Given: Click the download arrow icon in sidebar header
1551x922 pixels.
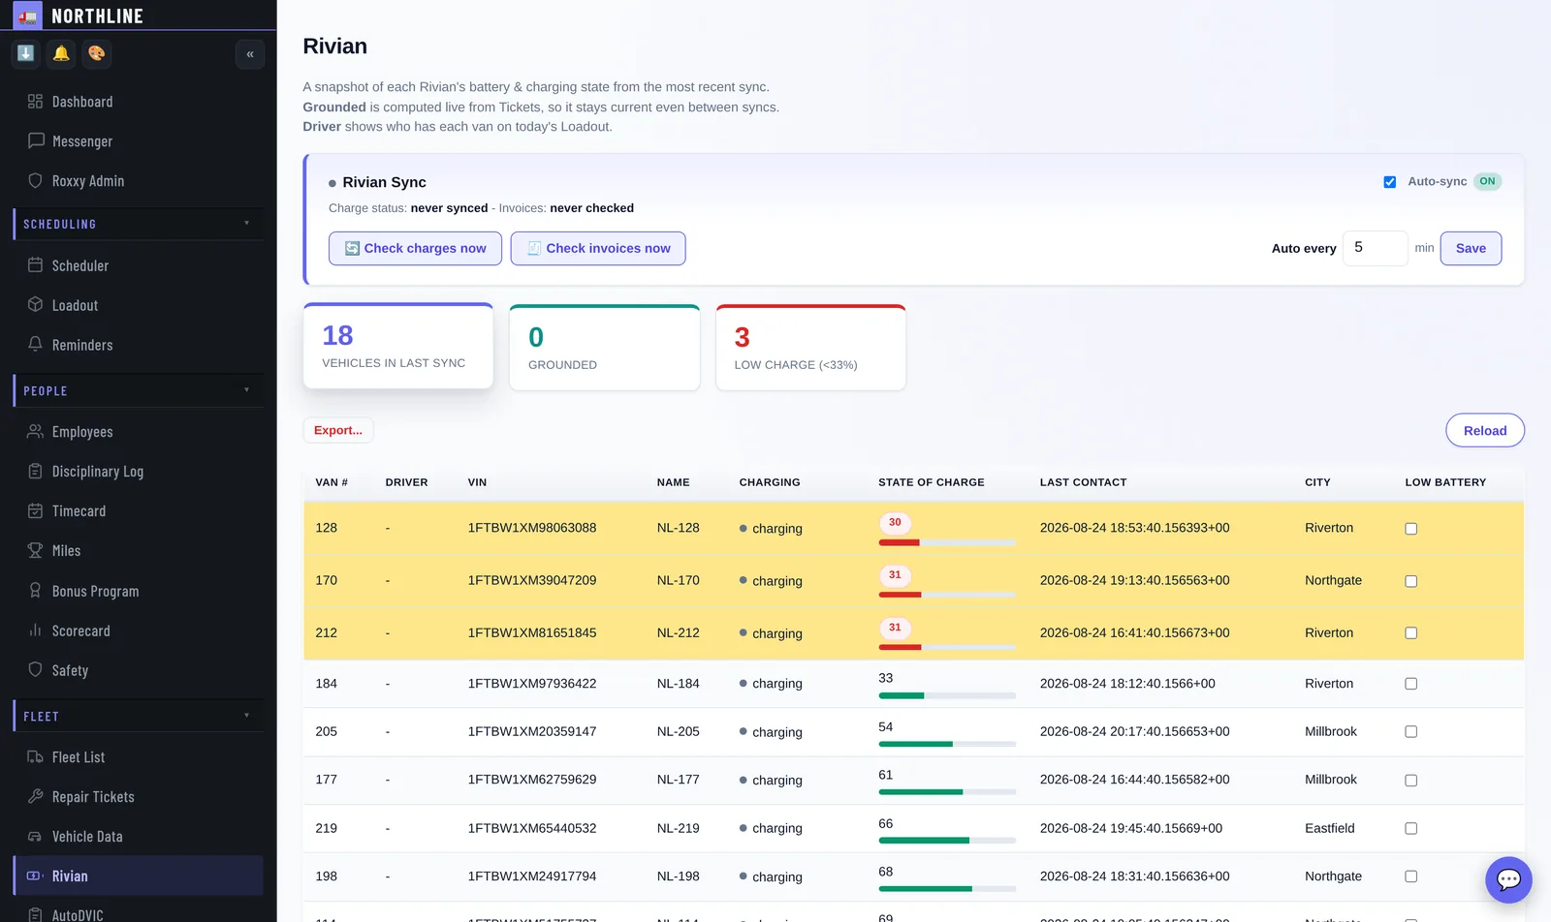Looking at the screenshot, I should coord(26,53).
